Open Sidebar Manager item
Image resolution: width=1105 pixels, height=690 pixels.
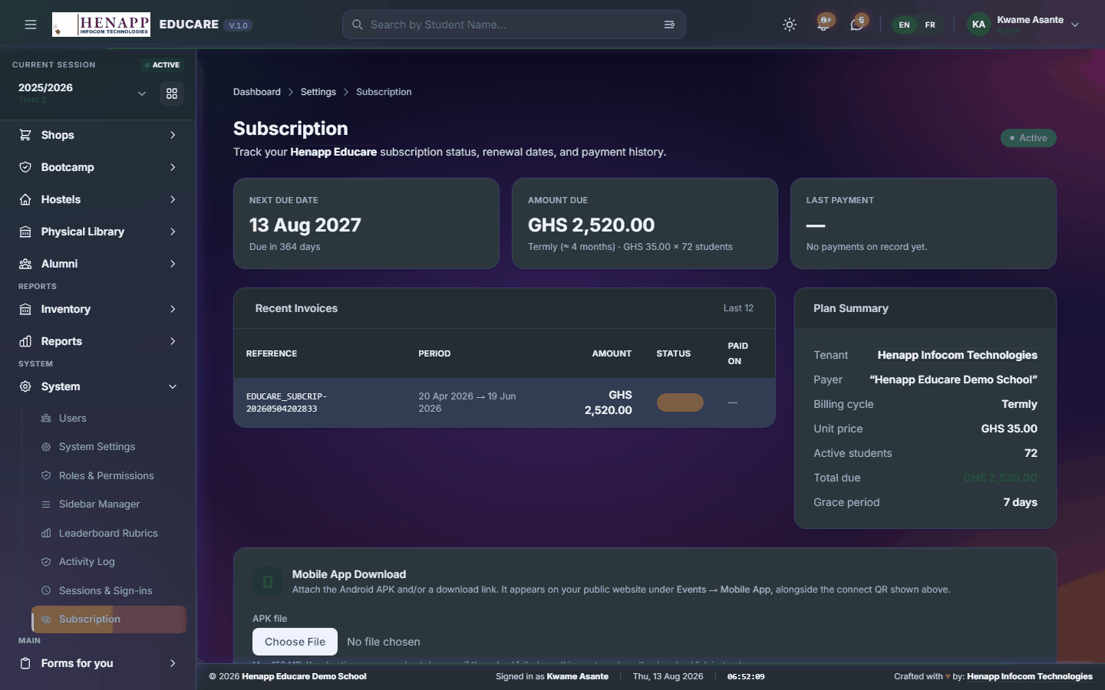click(x=108, y=504)
